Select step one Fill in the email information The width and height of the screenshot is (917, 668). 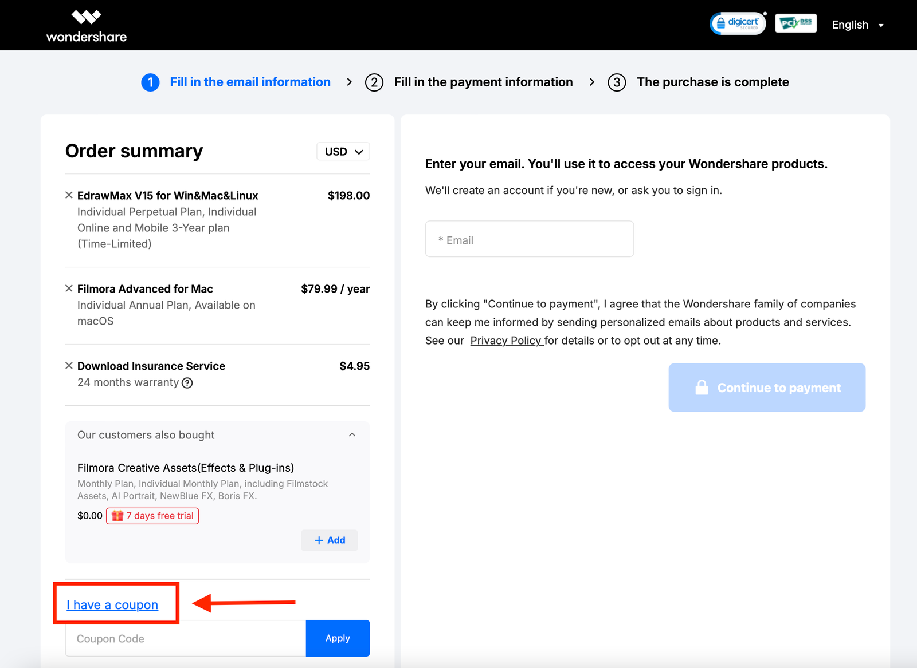(236, 82)
